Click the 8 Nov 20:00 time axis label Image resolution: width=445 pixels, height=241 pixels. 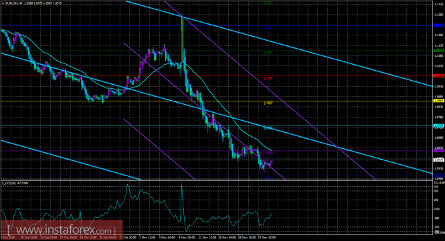pos(187,237)
